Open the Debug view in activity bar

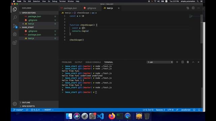[x=15, y=34]
